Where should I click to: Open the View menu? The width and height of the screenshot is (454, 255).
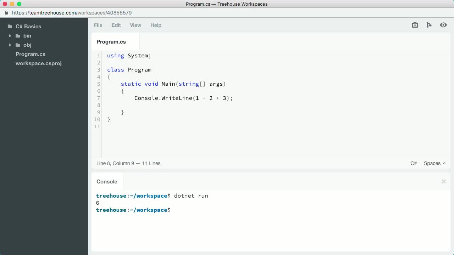point(135,25)
